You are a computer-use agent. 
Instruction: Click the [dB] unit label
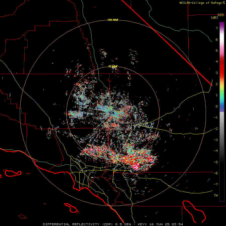click(214, 18)
